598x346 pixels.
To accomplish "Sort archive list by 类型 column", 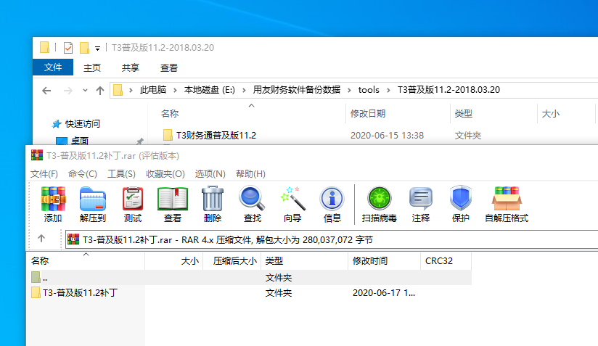I will 304,260.
